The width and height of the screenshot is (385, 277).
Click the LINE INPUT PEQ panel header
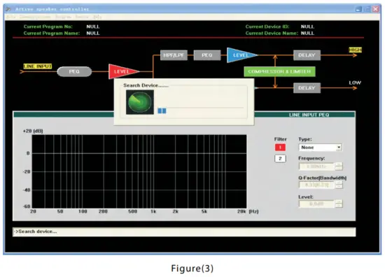pos(184,115)
